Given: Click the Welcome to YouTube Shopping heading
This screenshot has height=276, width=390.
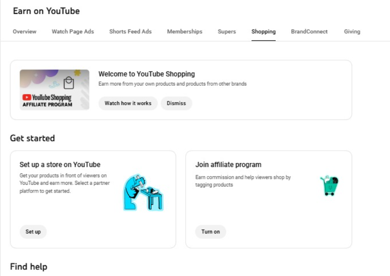Looking at the screenshot, I should (x=146, y=74).
